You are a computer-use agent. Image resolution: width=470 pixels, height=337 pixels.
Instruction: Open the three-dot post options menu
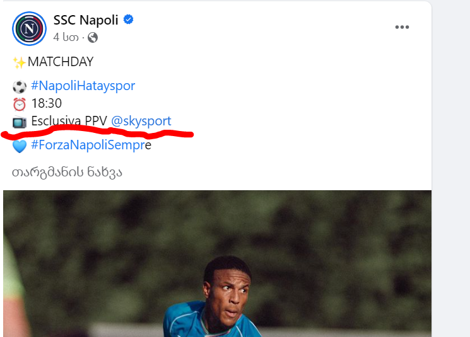point(402,27)
